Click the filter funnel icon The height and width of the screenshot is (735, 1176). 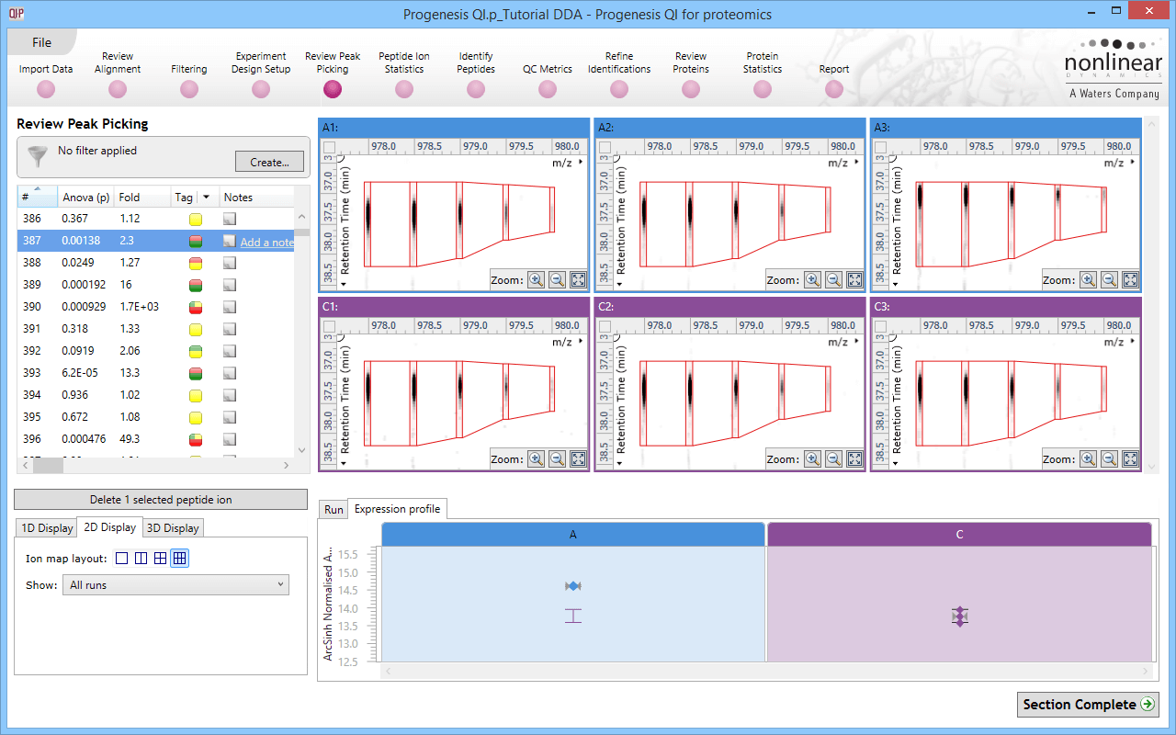point(37,155)
